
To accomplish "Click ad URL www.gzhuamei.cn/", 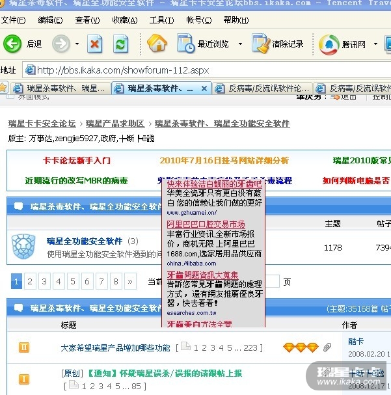I will tap(191, 213).
